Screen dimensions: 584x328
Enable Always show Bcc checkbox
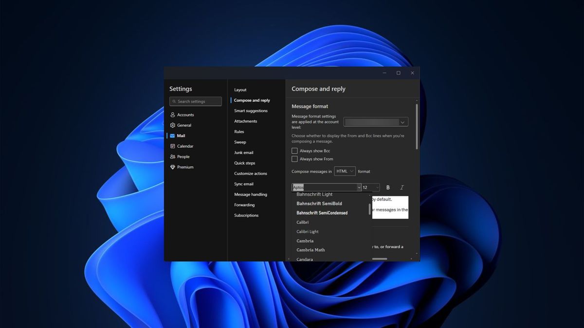[294, 151]
